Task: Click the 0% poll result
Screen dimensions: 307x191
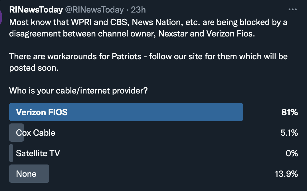Action: (292, 153)
